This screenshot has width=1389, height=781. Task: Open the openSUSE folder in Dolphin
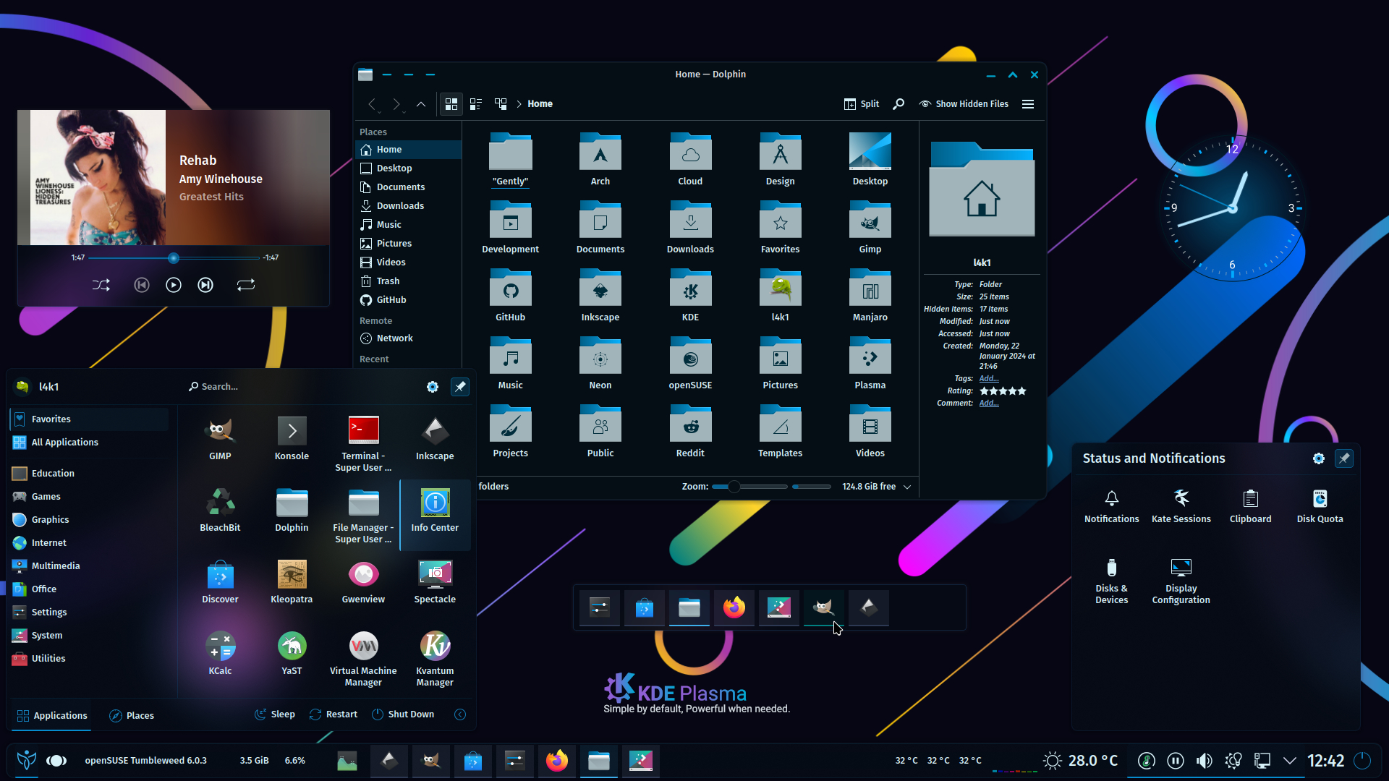(690, 364)
